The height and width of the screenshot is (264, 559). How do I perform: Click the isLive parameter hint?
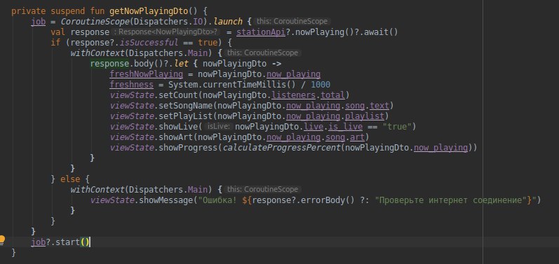pyautogui.click(x=219, y=126)
